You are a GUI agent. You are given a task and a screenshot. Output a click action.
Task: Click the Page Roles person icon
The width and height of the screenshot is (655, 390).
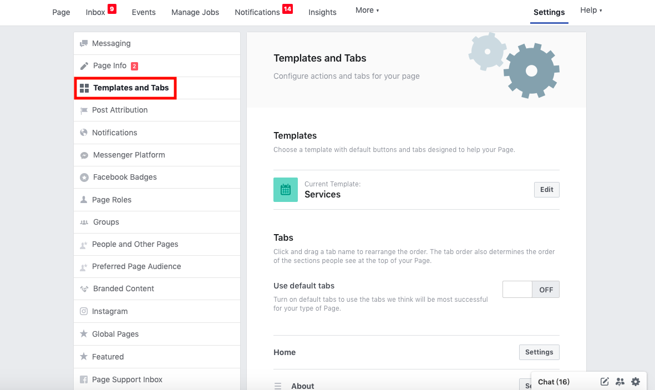click(84, 199)
